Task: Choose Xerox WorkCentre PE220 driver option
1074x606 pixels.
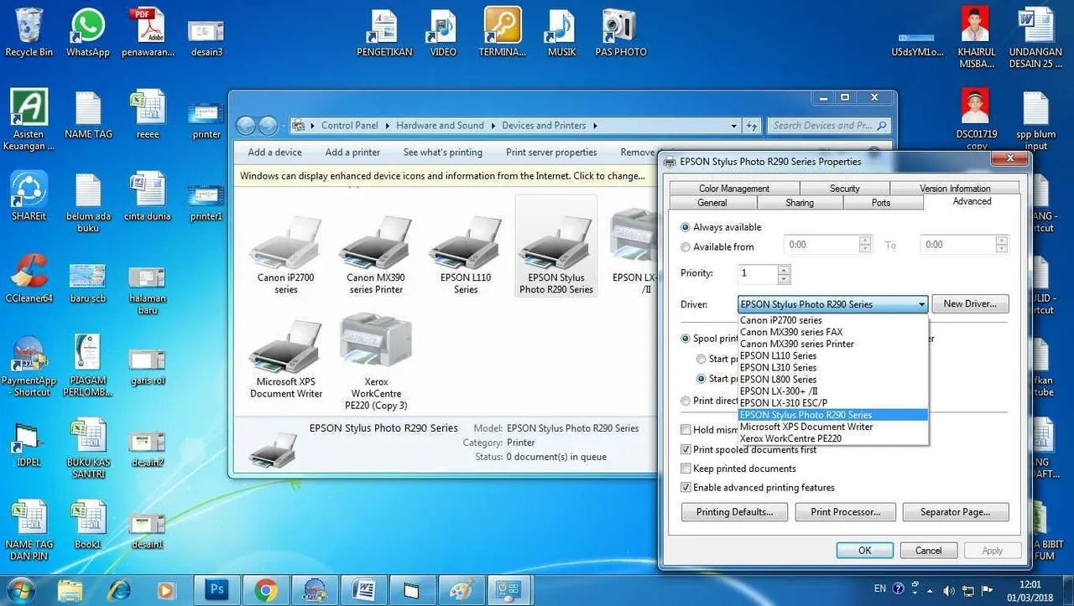Action: [x=833, y=438]
